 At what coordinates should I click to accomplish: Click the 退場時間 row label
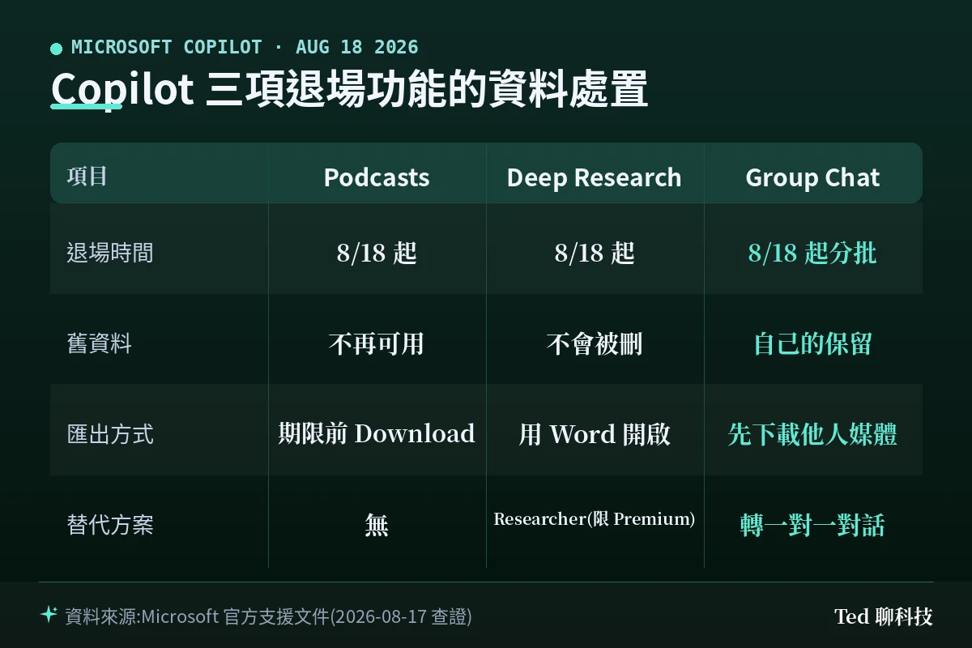(x=110, y=253)
